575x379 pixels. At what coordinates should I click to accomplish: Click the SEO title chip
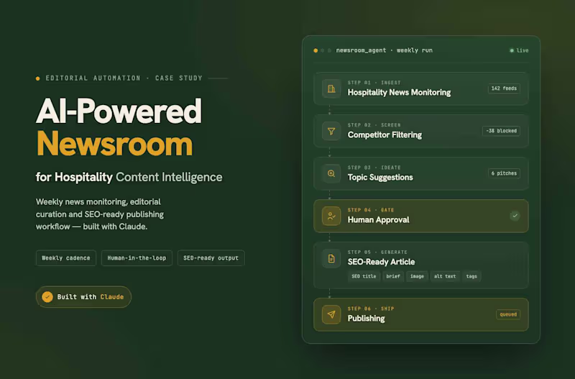(364, 276)
